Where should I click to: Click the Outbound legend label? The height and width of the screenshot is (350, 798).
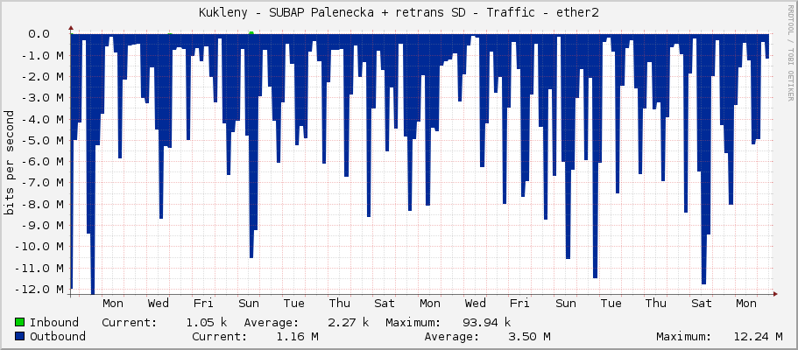pos(58,336)
